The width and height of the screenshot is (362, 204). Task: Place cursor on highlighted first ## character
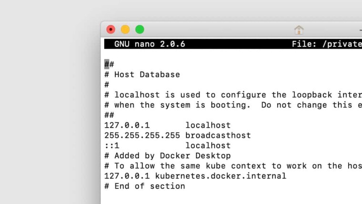click(107, 64)
